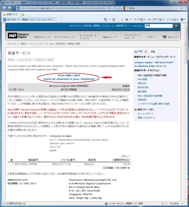The height and width of the screenshot is (207, 189).
Task: Click the 共有 share button
Action: [152, 51]
